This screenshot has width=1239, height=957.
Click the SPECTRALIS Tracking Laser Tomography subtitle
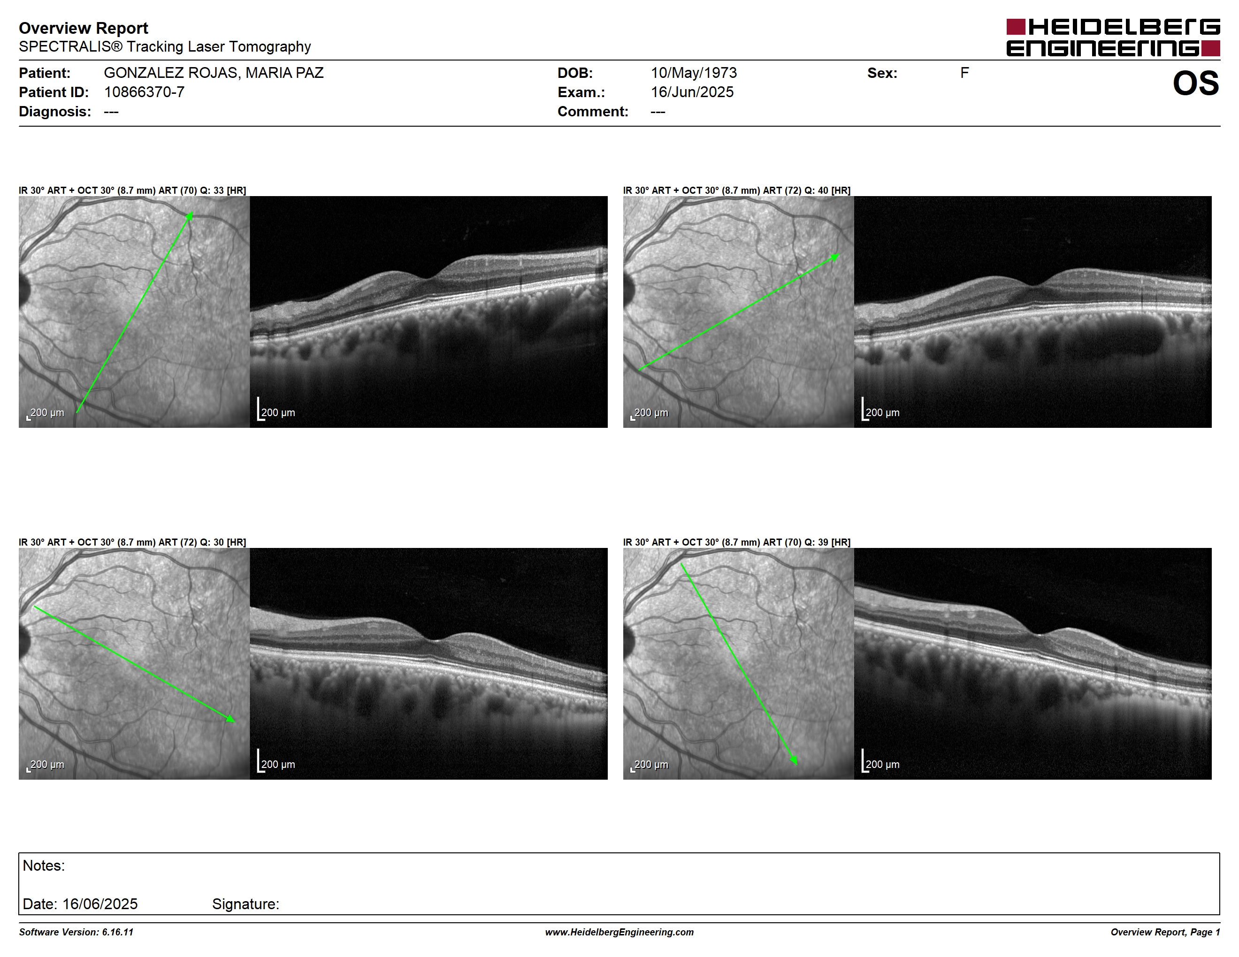tap(165, 46)
